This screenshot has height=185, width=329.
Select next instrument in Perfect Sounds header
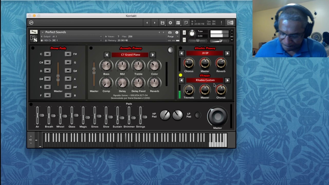pyautogui.click(x=163, y=32)
